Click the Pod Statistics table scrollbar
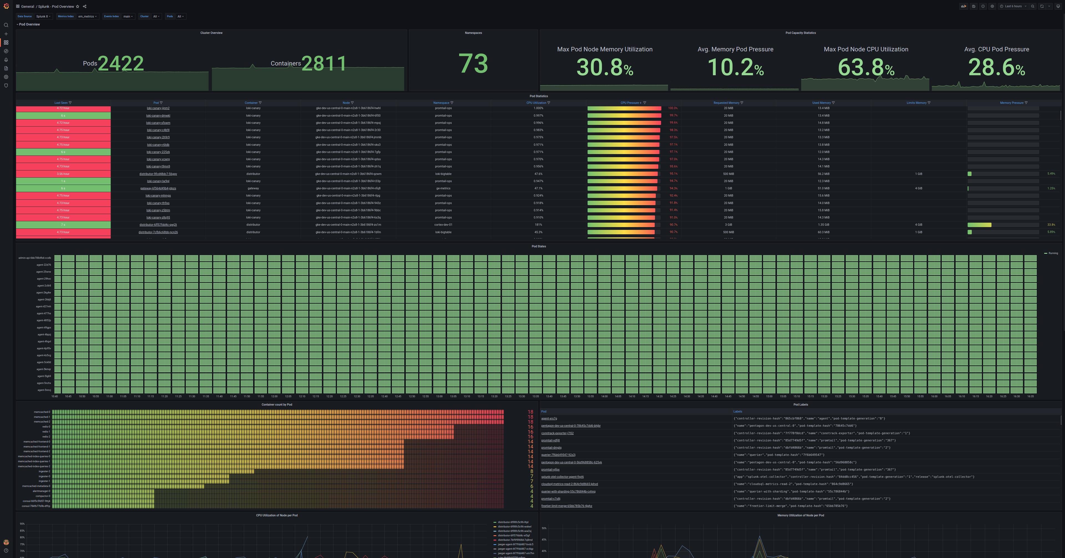 pyautogui.click(x=1061, y=116)
